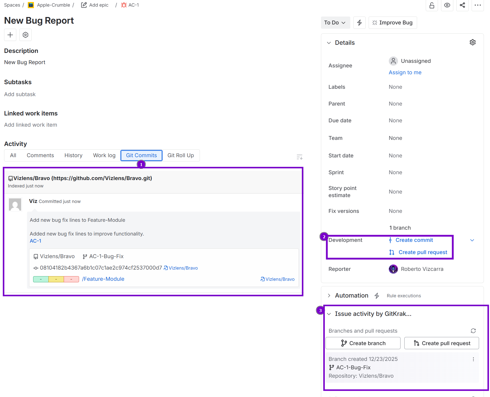The height and width of the screenshot is (397, 490).
Task: Expand the Development field chevron
Action: (472, 240)
